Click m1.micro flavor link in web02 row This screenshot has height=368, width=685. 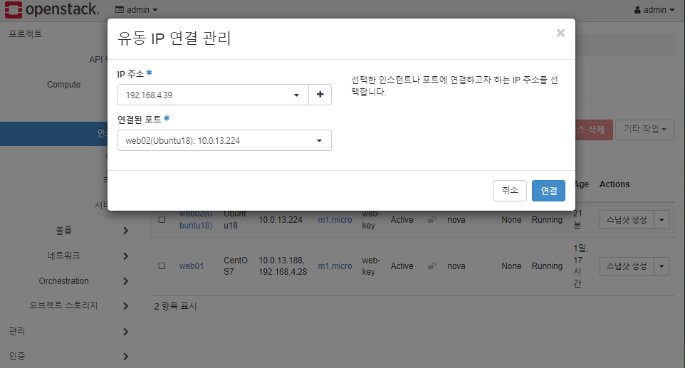(335, 220)
